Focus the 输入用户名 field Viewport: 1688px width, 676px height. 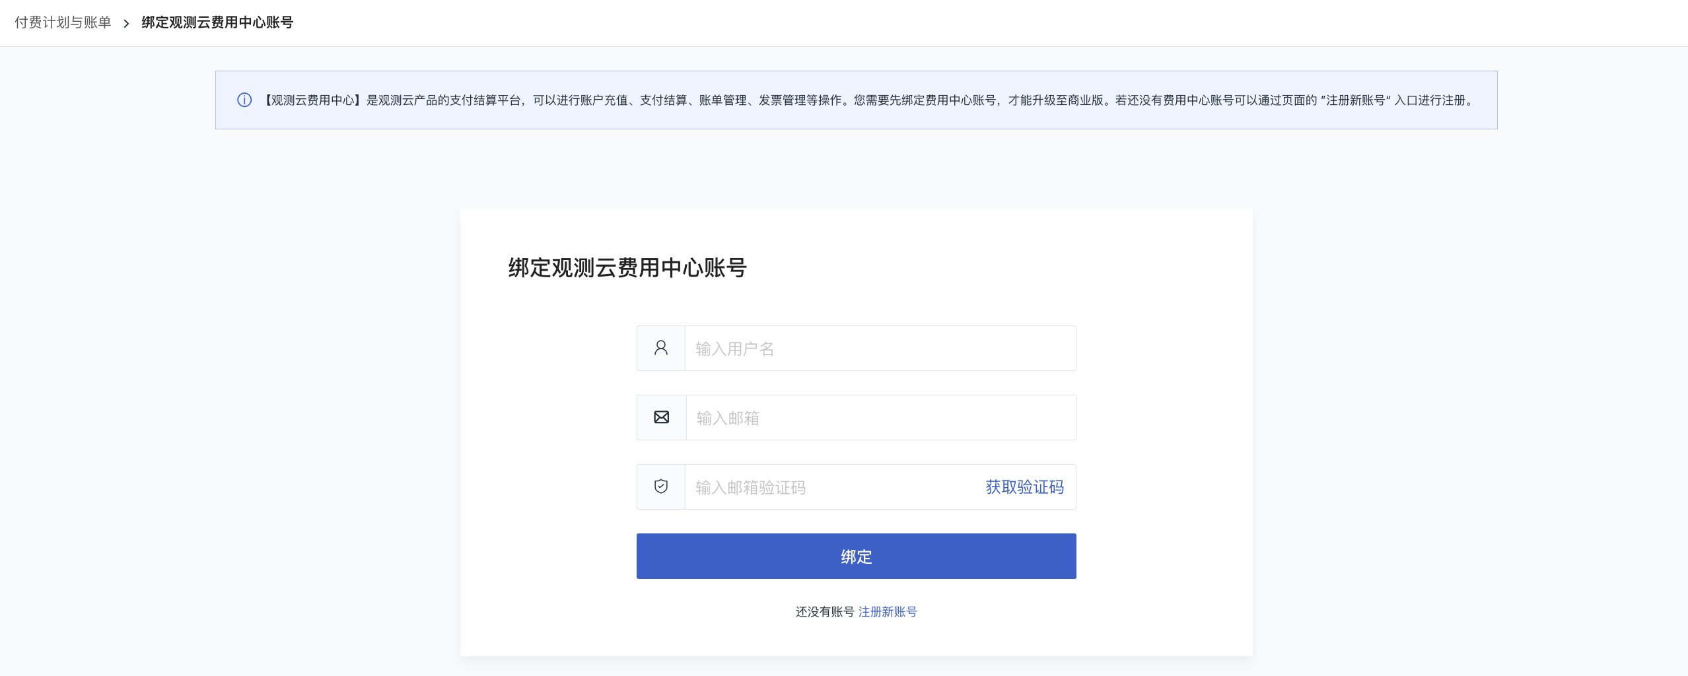(880, 348)
